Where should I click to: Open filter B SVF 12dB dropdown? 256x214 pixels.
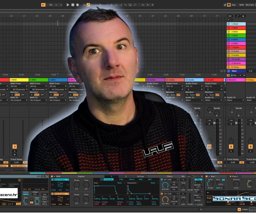(x=171, y=194)
